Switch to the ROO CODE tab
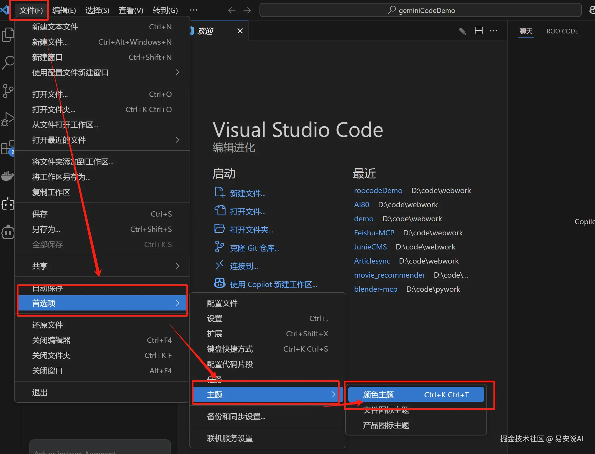 (562, 31)
